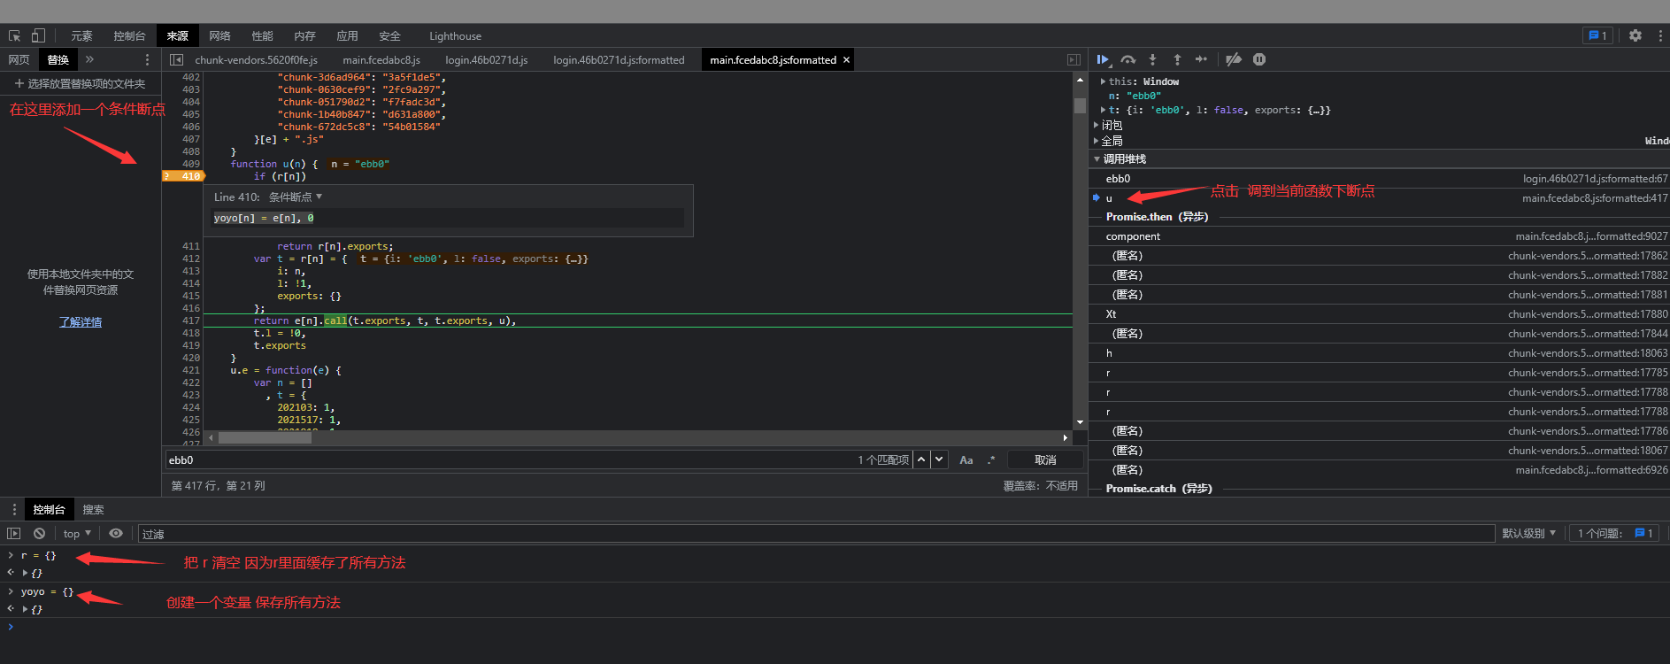Step out of current function

(x=1177, y=59)
